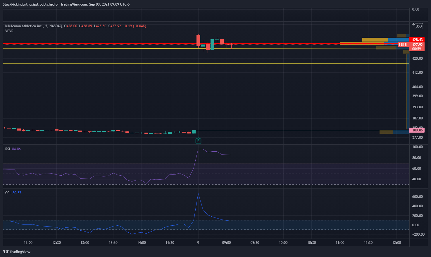Click the high value H428.69
The width and height of the screenshot is (431, 257).
tap(85, 26)
